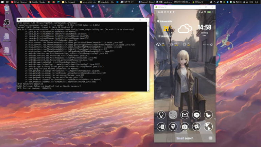Open the pinwheel Photos app icon
The height and width of the screenshot is (147, 261).
tap(196, 127)
